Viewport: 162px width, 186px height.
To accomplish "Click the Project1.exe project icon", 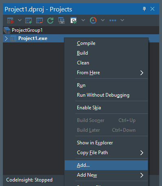I will click(13, 38).
